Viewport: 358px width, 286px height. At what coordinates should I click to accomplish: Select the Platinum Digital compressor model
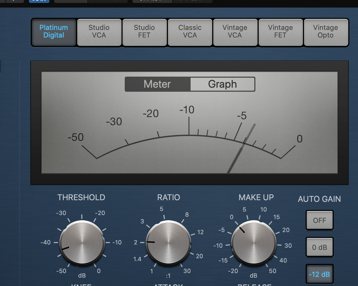(54, 32)
